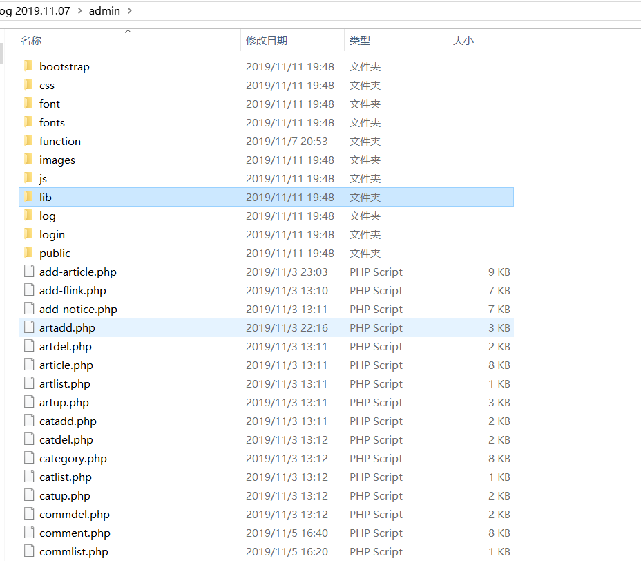
Task: Select the commlist.php file name
Action: coord(74,551)
